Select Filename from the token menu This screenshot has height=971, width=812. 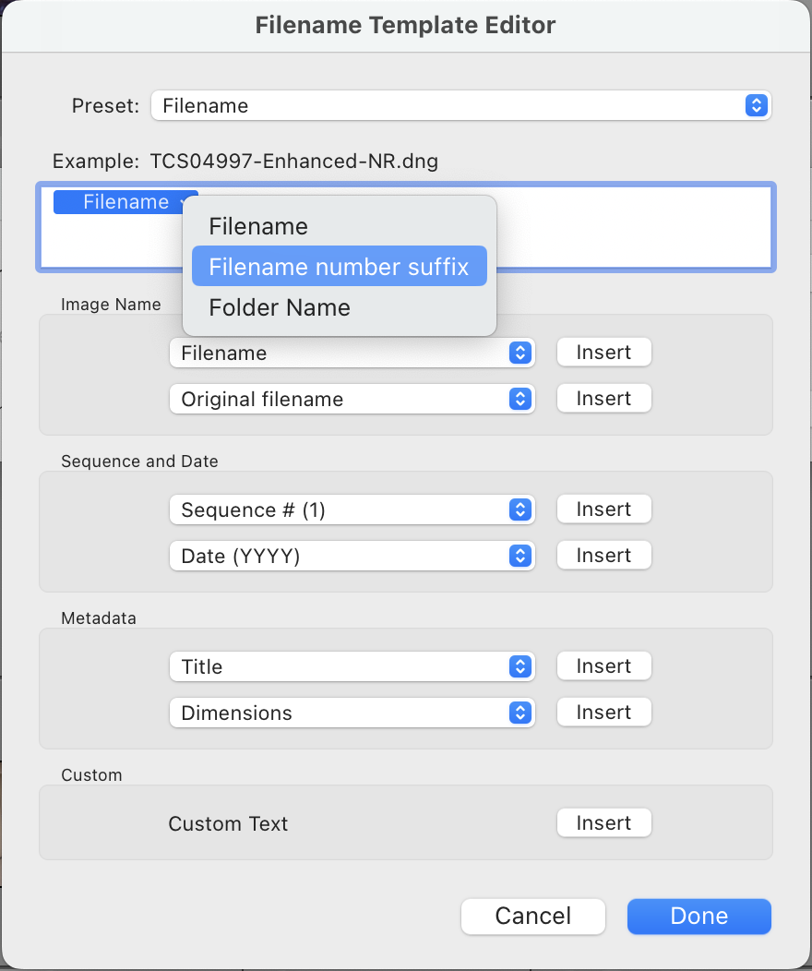258,225
